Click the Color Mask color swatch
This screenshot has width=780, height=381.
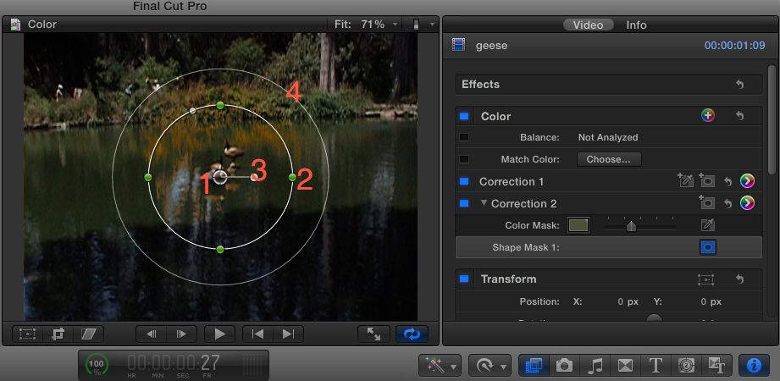(578, 225)
